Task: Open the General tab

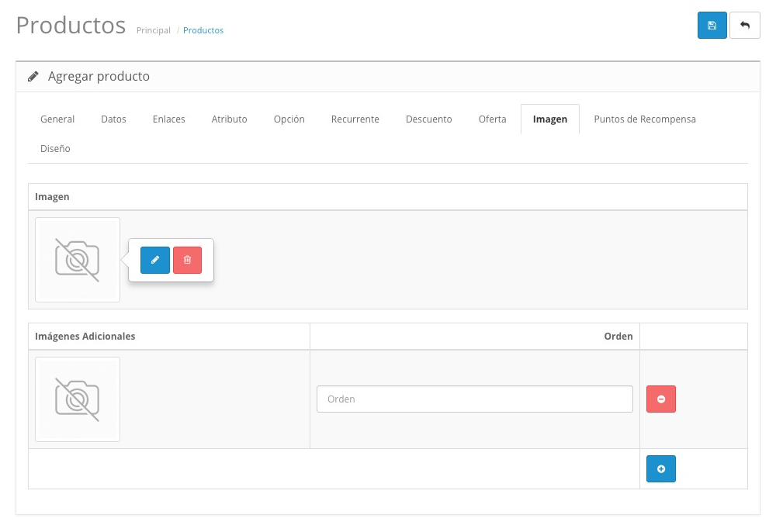Action: tap(57, 119)
